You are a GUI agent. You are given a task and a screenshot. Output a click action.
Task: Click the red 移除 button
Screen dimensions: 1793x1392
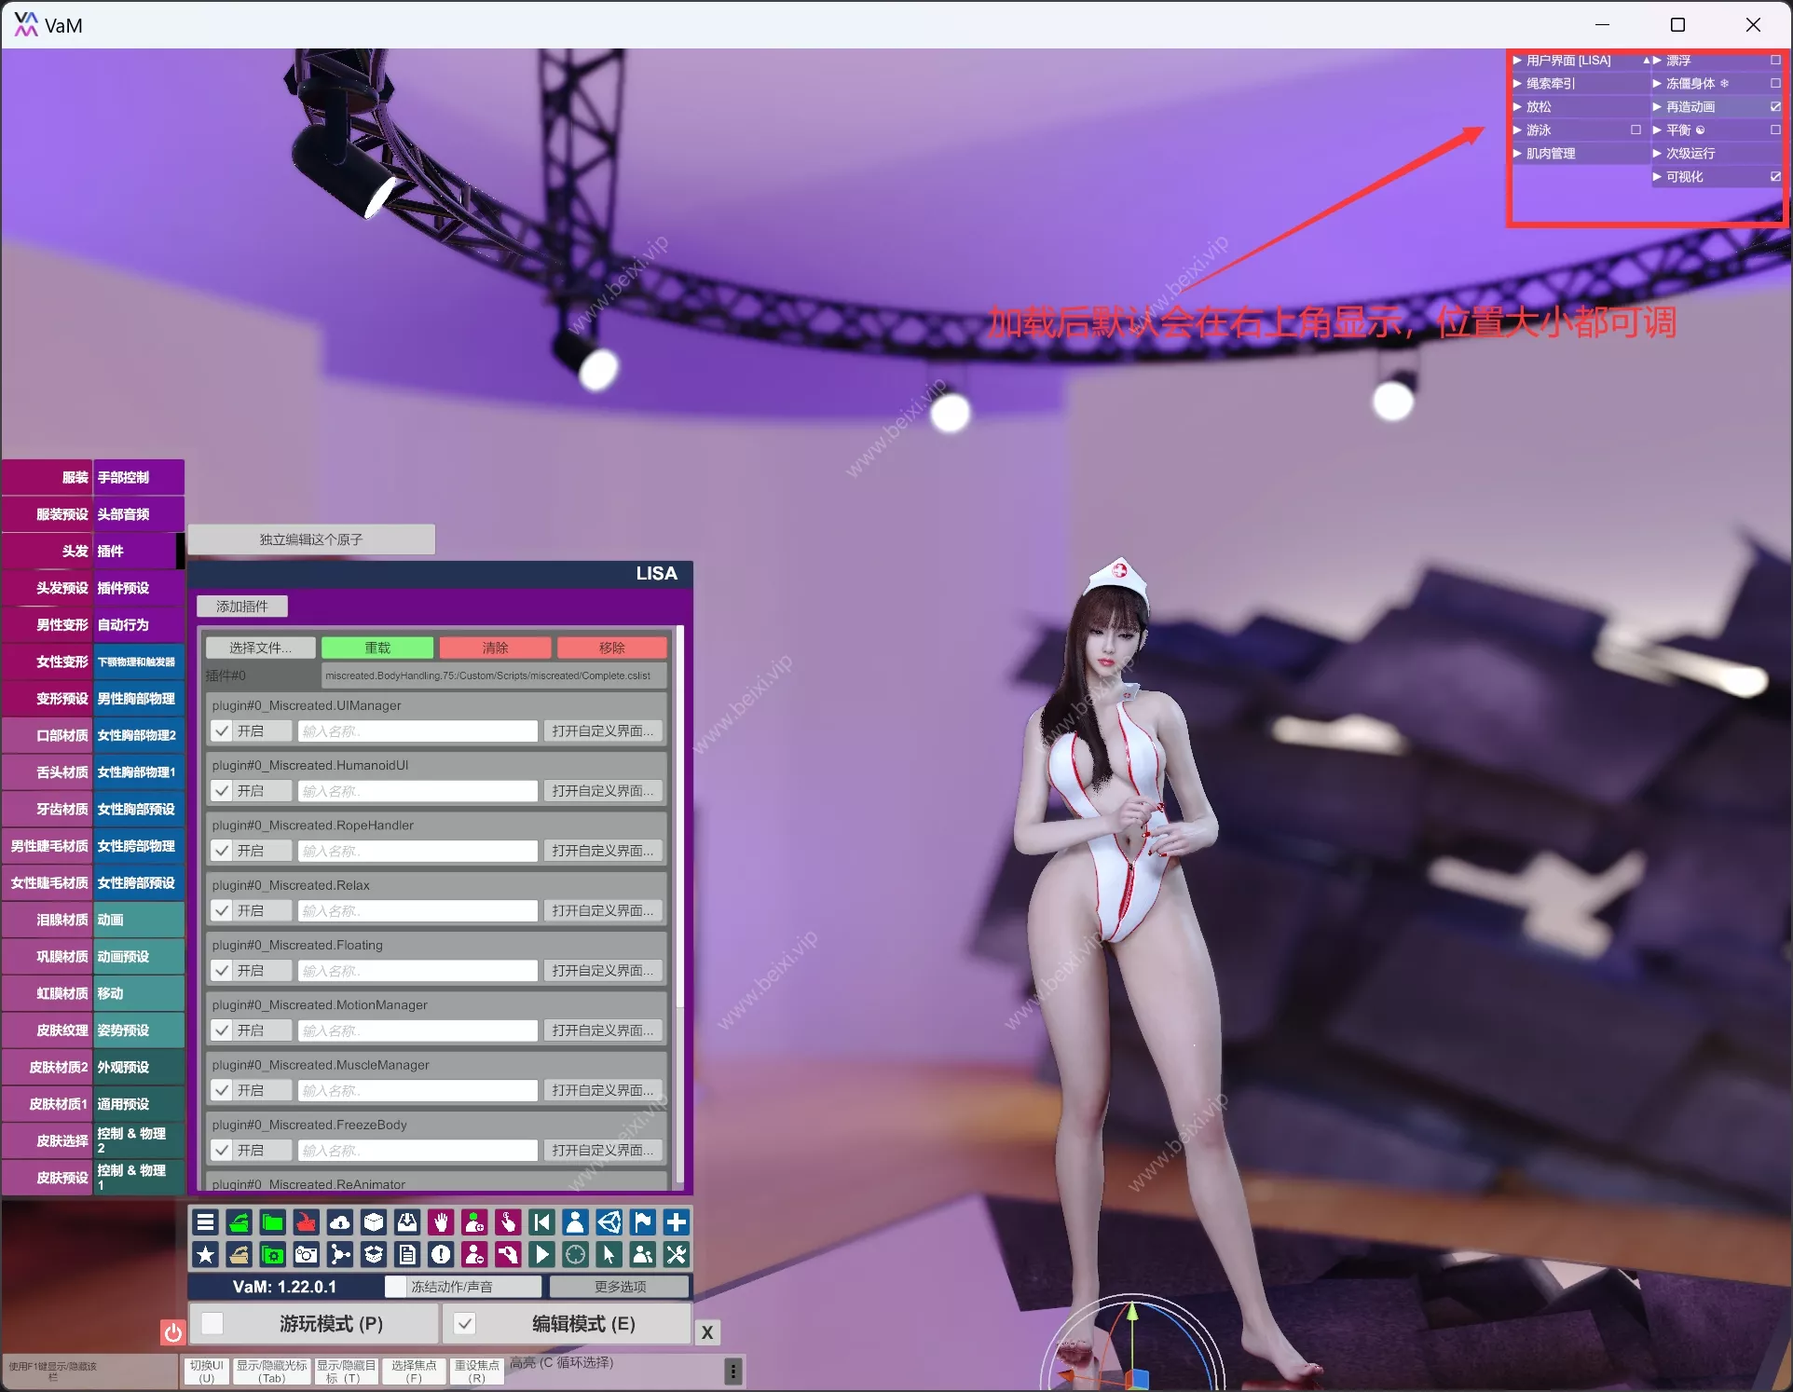pyautogui.click(x=612, y=648)
